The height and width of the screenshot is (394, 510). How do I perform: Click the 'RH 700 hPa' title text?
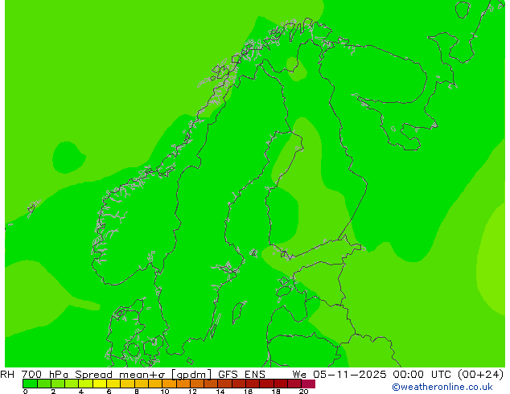pyautogui.click(x=34, y=374)
